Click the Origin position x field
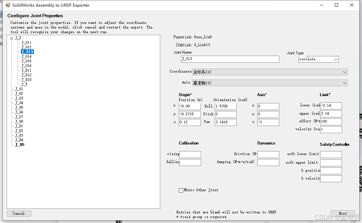This screenshot has width=362, height=223. coord(189,106)
